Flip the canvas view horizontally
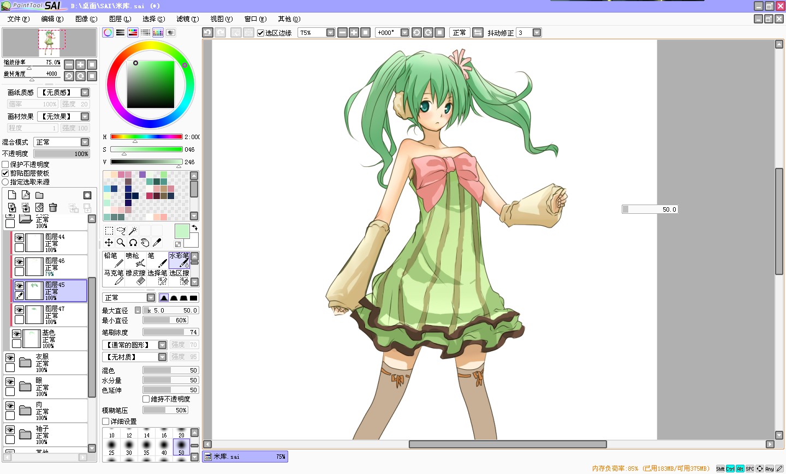Viewport: 786px width, 474px height. tap(478, 33)
